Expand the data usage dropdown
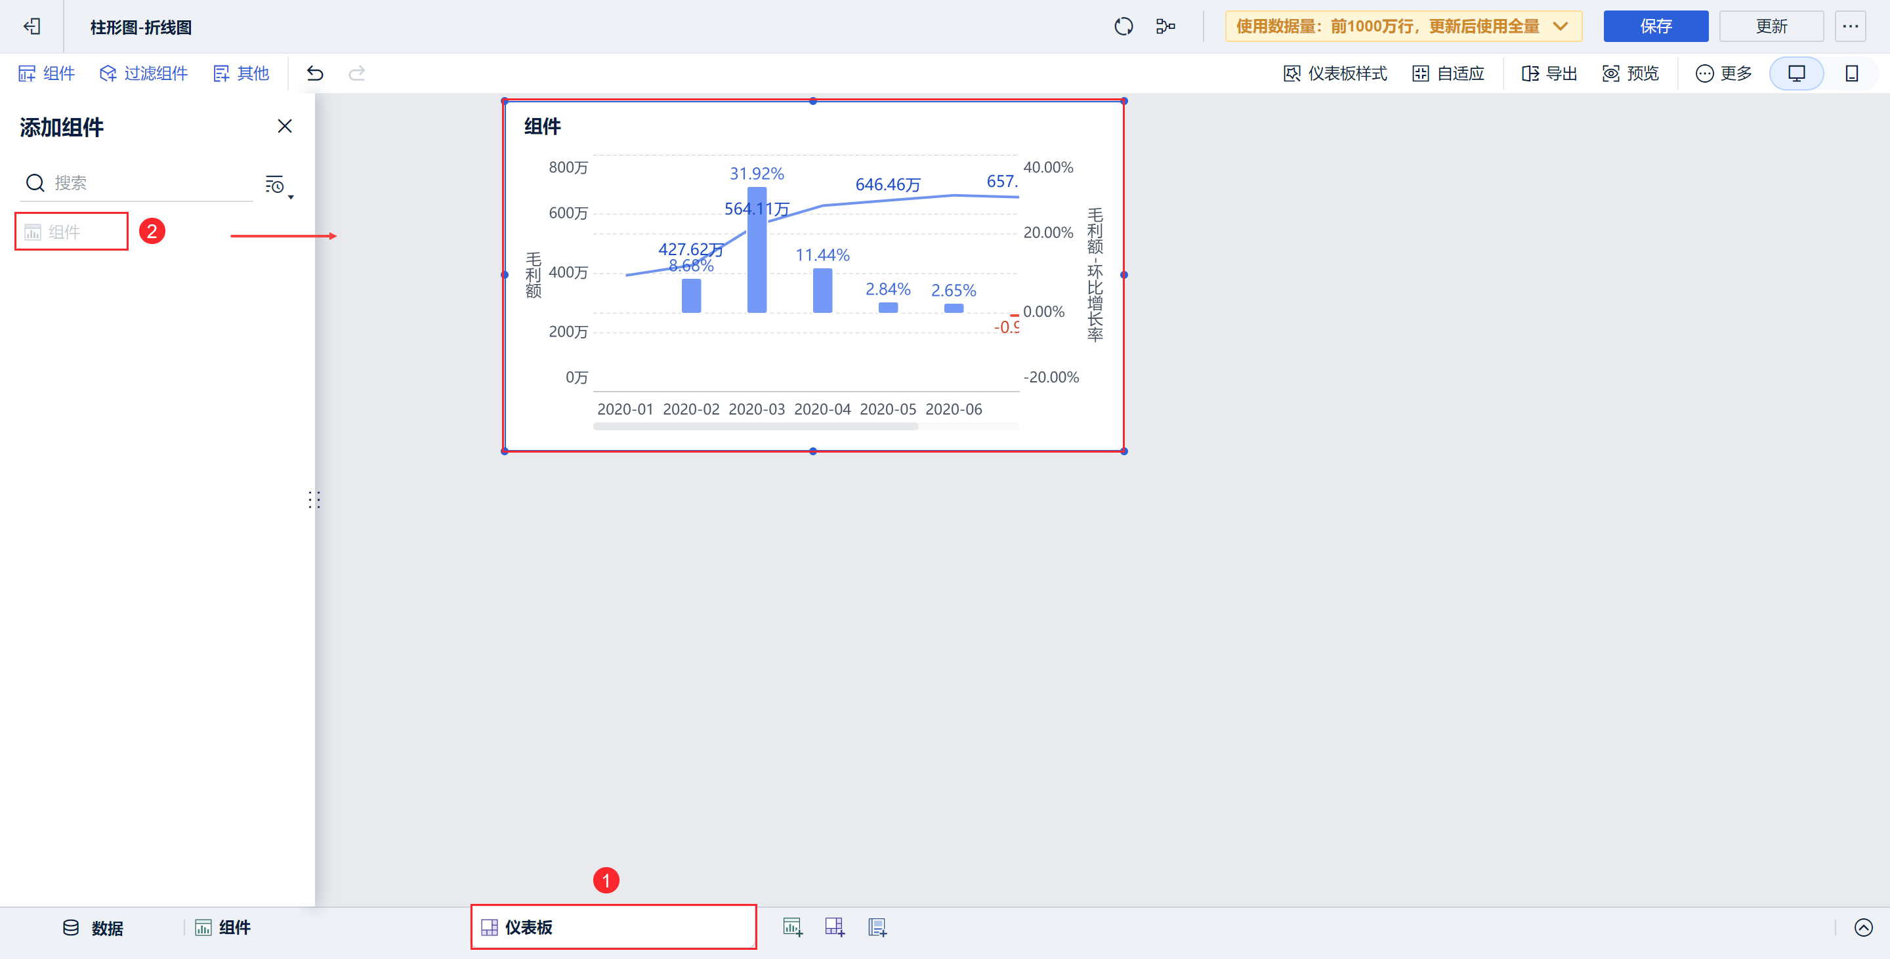 click(x=1561, y=27)
